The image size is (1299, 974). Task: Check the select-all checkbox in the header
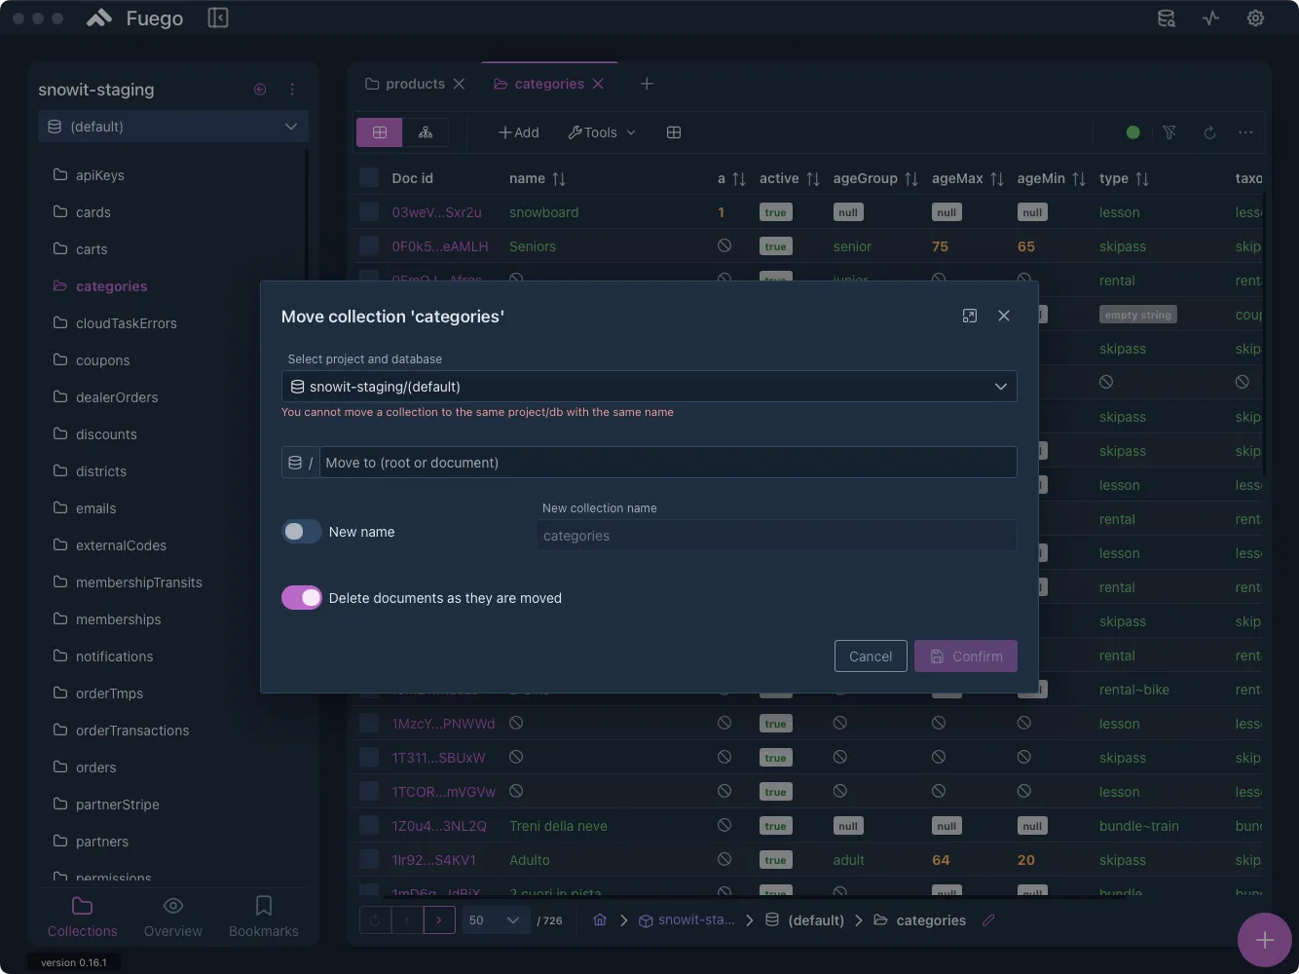click(x=369, y=177)
